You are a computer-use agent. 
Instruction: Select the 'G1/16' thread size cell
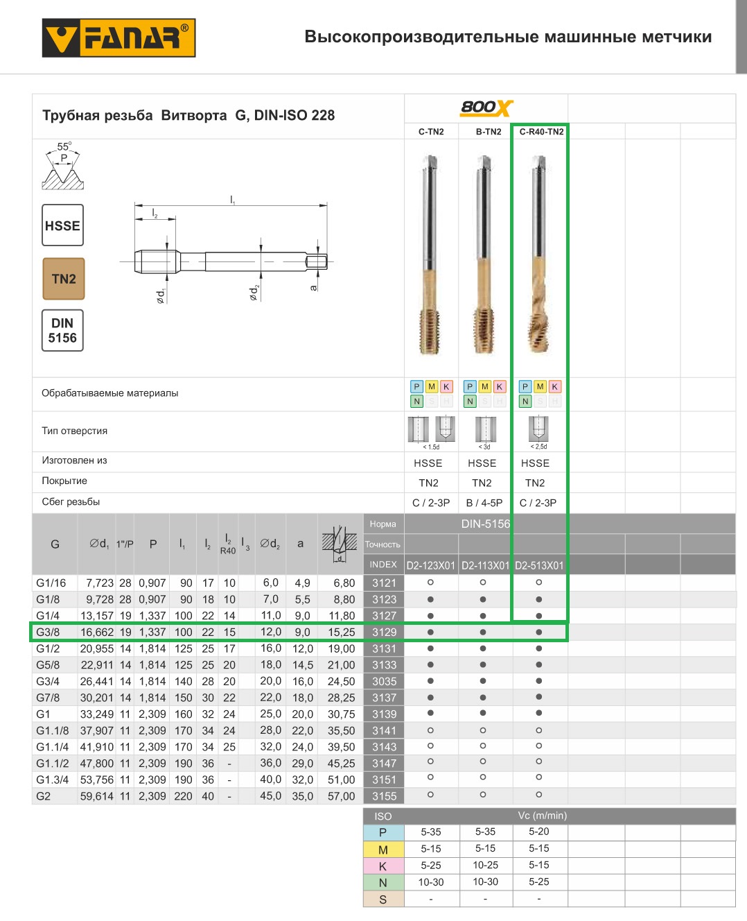pyautogui.click(x=51, y=583)
